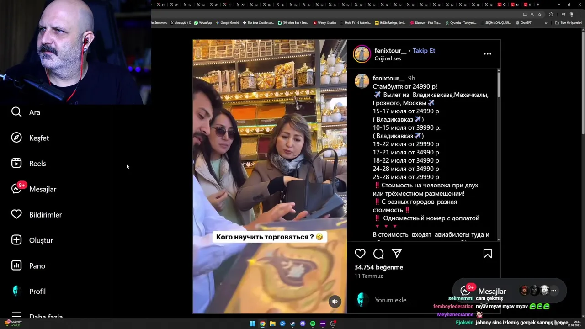Viewport: 585px width, 329px height.
Task: Click the Takip Et follow link
Action: coord(424,50)
